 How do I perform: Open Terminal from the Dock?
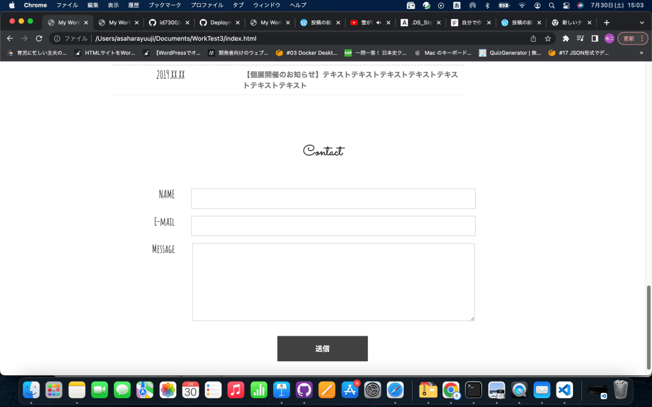pos(474,389)
